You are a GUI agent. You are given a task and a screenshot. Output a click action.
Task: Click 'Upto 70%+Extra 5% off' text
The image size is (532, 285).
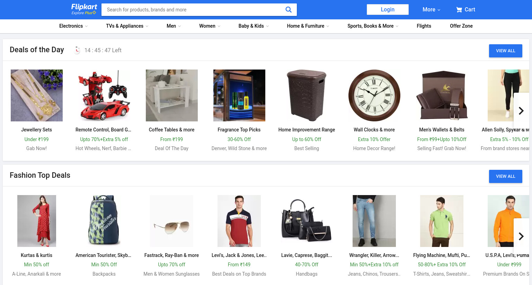click(x=104, y=139)
